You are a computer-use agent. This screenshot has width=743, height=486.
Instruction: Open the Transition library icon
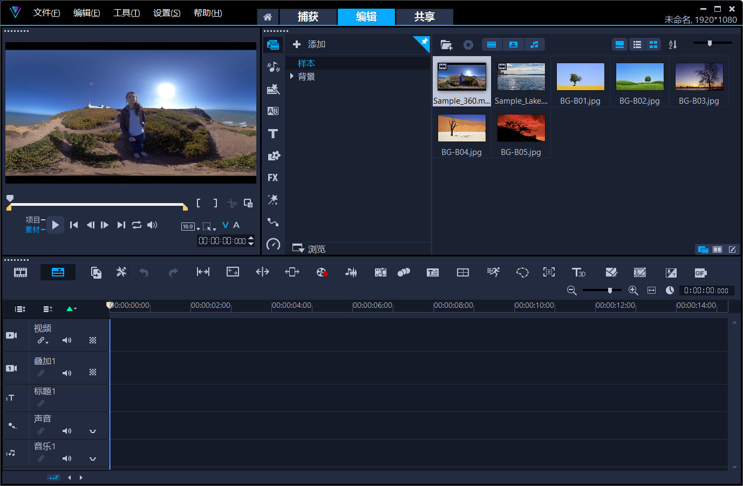pos(273,111)
